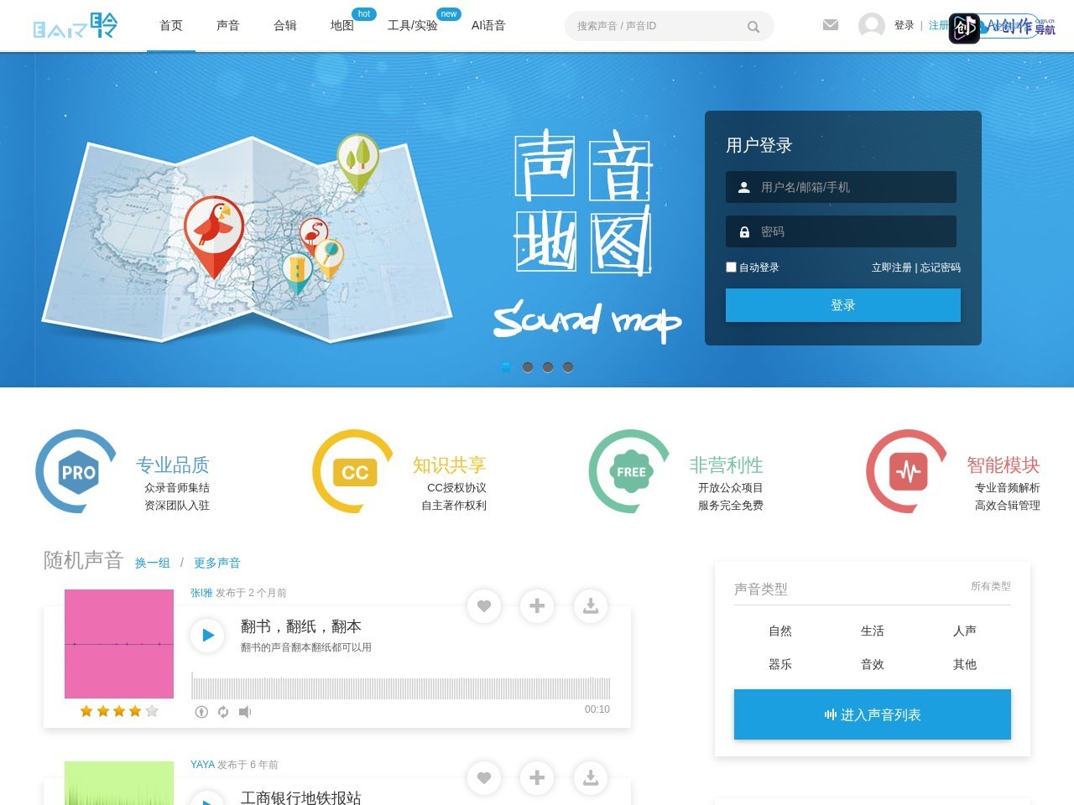Click the green tree map pin
The image size is (1074, 805).
tap(358, 163)
